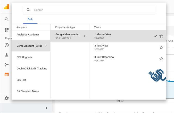This screenshot has width=174, height=113.
Task: Select GA Standard Demo account
Action: pyautogui.click(x=31, y=91)
